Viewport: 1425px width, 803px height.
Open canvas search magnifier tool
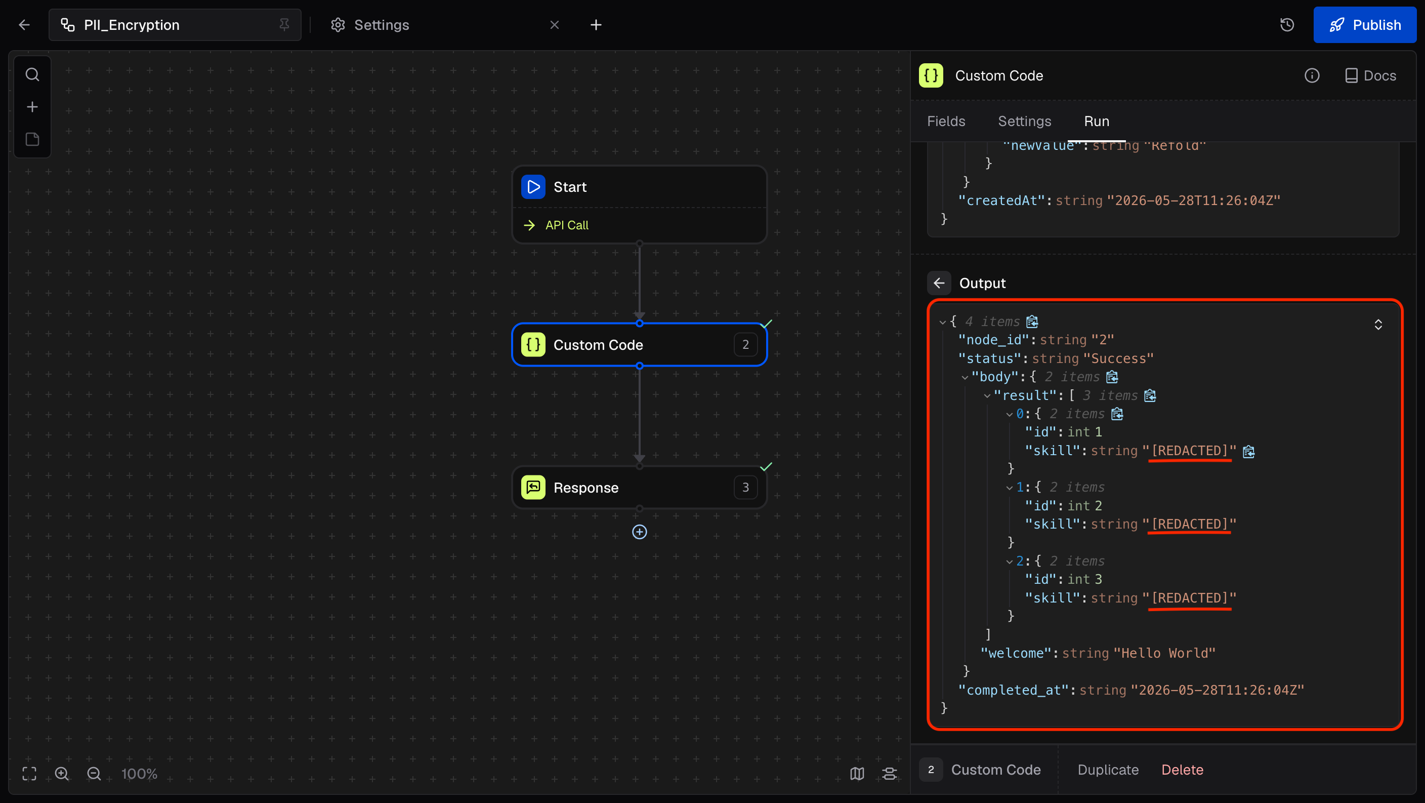coord(32,74)
